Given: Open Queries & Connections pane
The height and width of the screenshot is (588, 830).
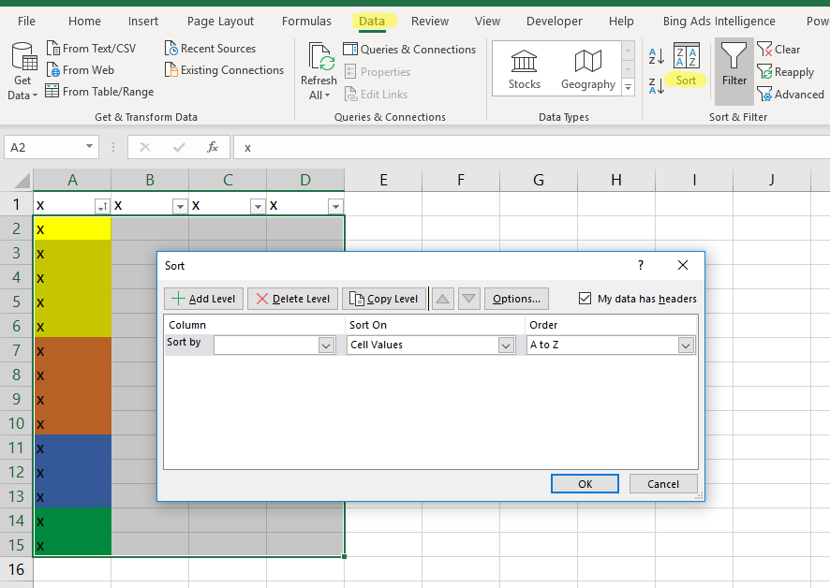Looking at the screenshot, I should (x=409, y=50).
